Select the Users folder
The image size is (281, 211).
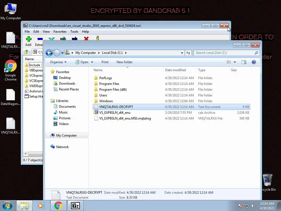[x=171, y=95]
